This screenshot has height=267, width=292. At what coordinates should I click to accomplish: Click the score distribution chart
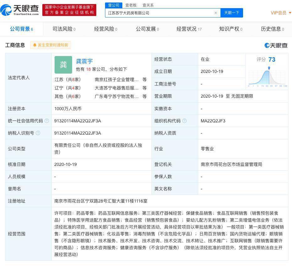[x=268, y=77]
